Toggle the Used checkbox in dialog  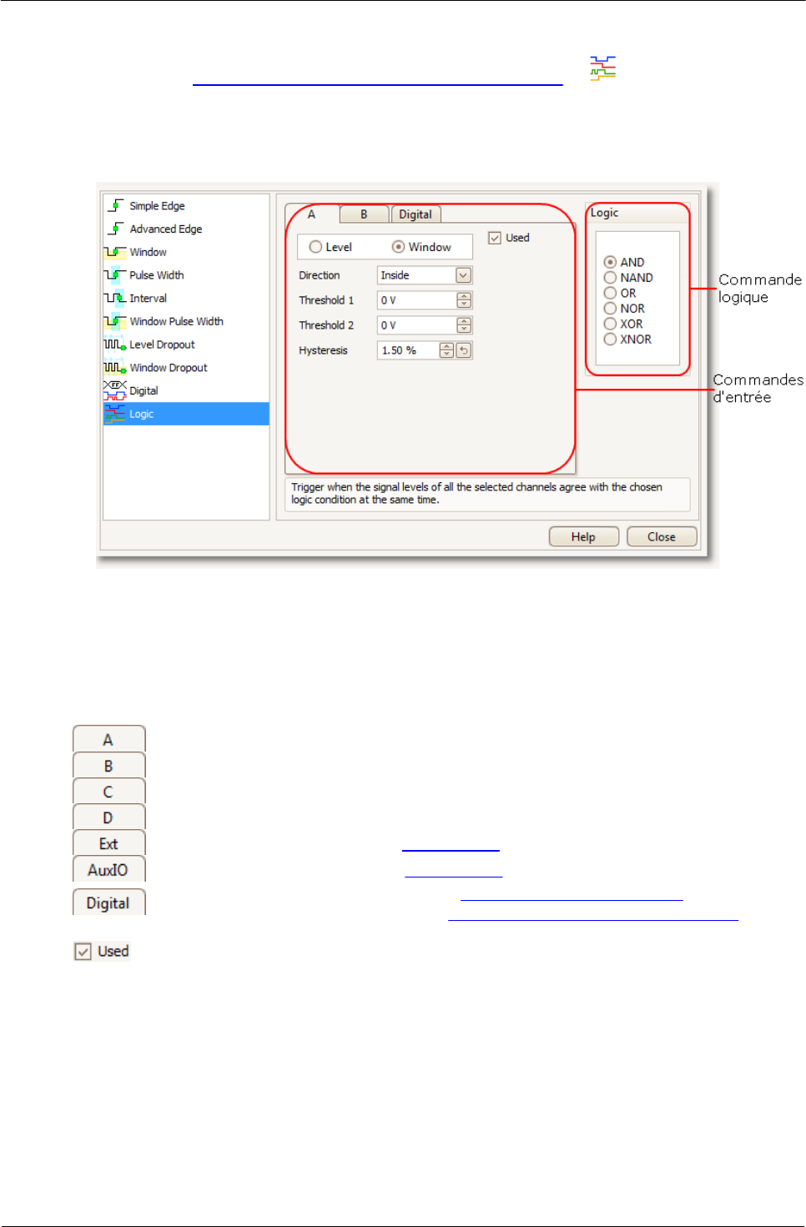495,238
